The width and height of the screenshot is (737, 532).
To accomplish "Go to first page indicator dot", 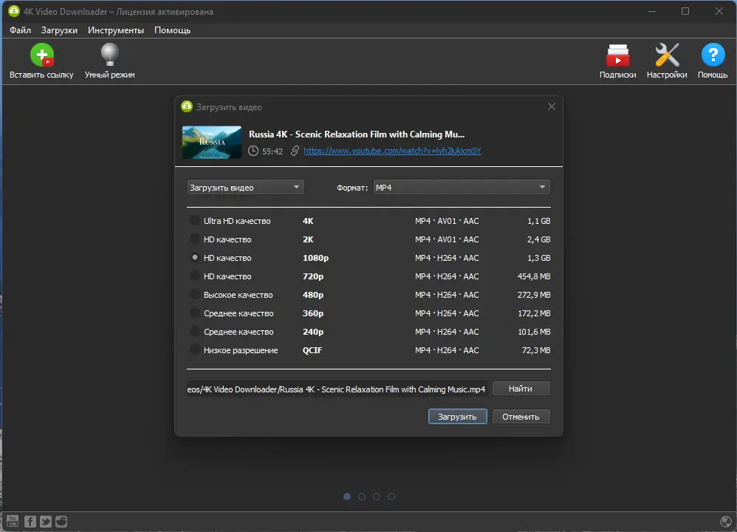I will [347, 497].
